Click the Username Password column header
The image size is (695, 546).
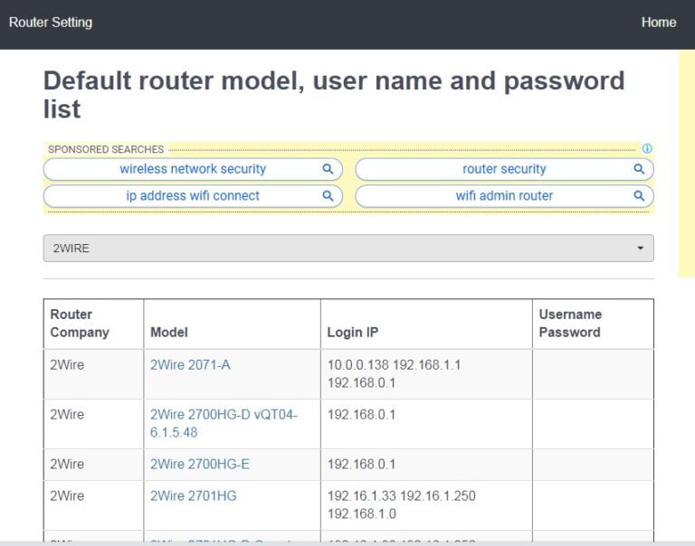(593, 324)
